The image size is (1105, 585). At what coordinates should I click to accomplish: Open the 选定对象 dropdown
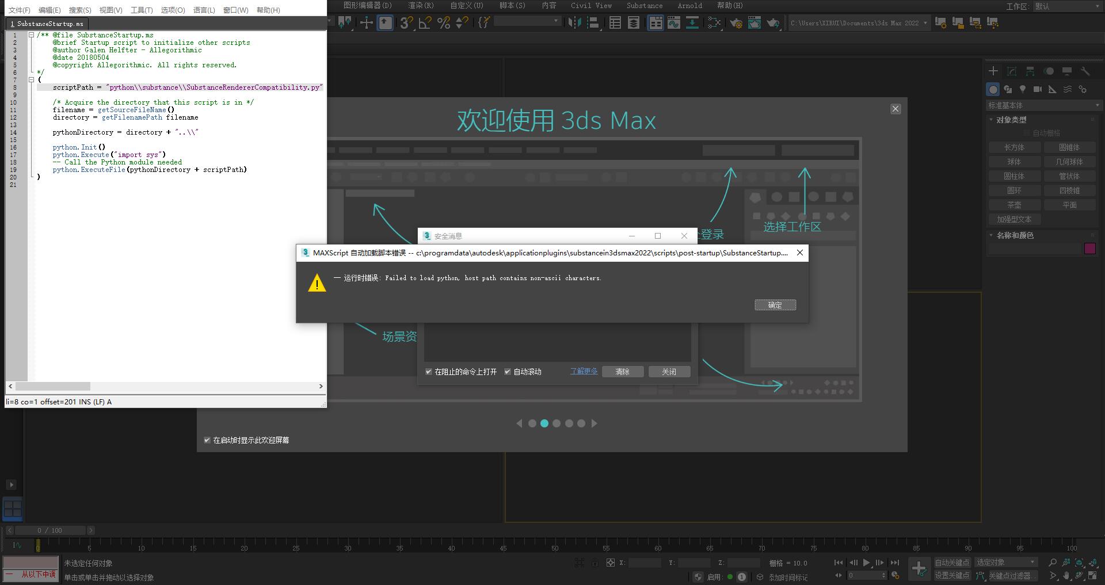pyautogui.click(x=1006, y=562)
